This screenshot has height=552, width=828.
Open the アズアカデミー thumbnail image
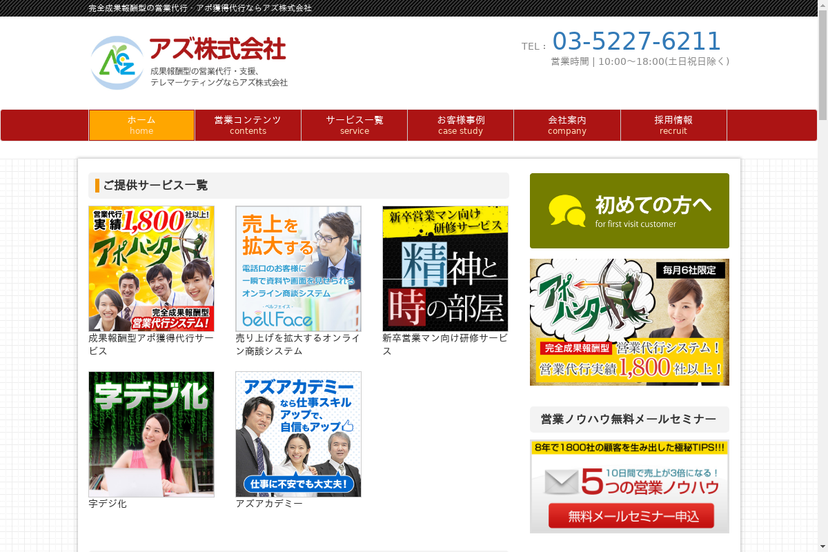pos(298,434)
